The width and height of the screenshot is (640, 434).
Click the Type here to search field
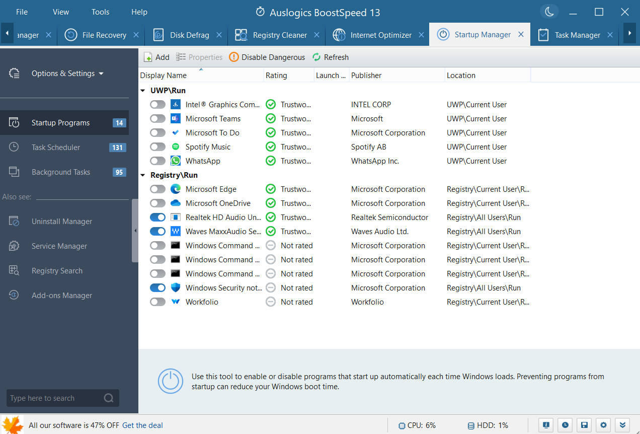tap(63, 398)
